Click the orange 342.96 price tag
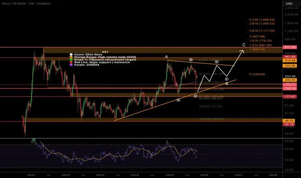301x178 pixels. click(x=290, y=66)
